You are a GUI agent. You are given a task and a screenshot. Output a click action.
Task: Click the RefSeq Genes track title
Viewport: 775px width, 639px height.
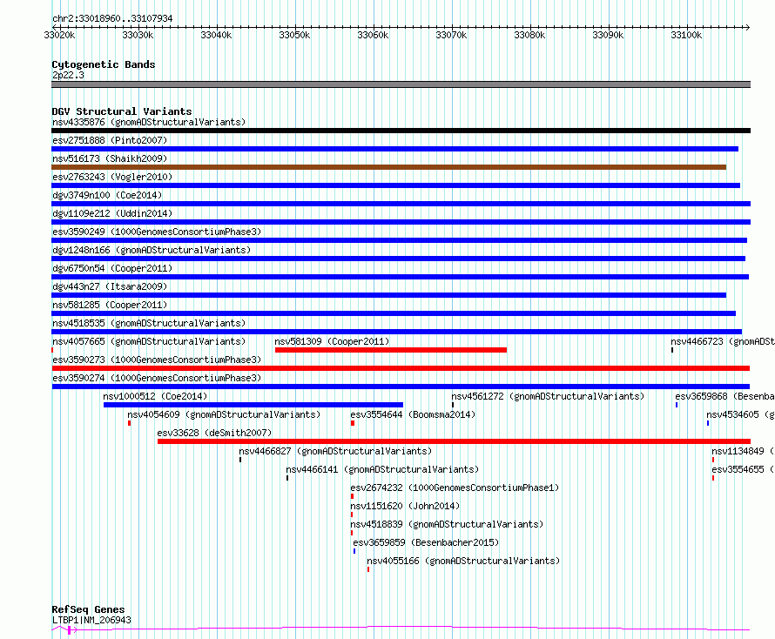tap(89, 609)
